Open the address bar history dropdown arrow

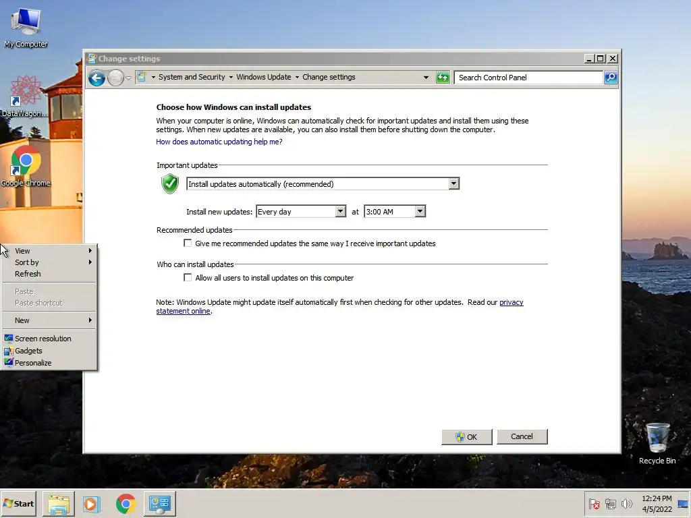coord(426,78)
